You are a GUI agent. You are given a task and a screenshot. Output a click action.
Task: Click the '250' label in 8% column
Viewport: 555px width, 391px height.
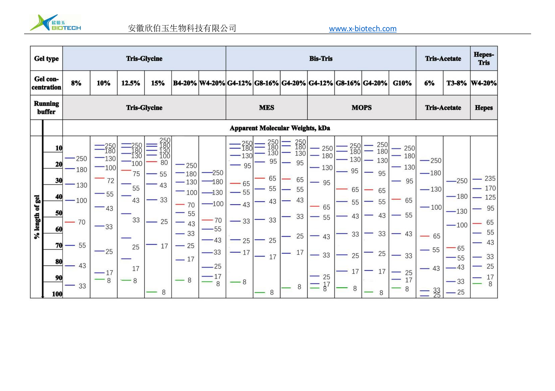[x=81, y=159]
